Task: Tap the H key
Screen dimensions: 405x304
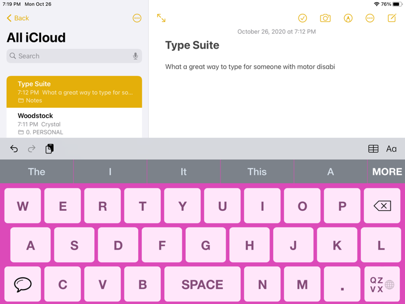Action: 249,245
